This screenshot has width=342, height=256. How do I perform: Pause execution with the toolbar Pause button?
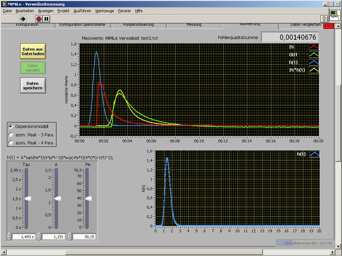click(x=46, y=19)
